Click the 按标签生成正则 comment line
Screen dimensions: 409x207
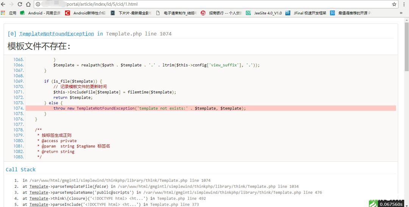coord(54,135)
